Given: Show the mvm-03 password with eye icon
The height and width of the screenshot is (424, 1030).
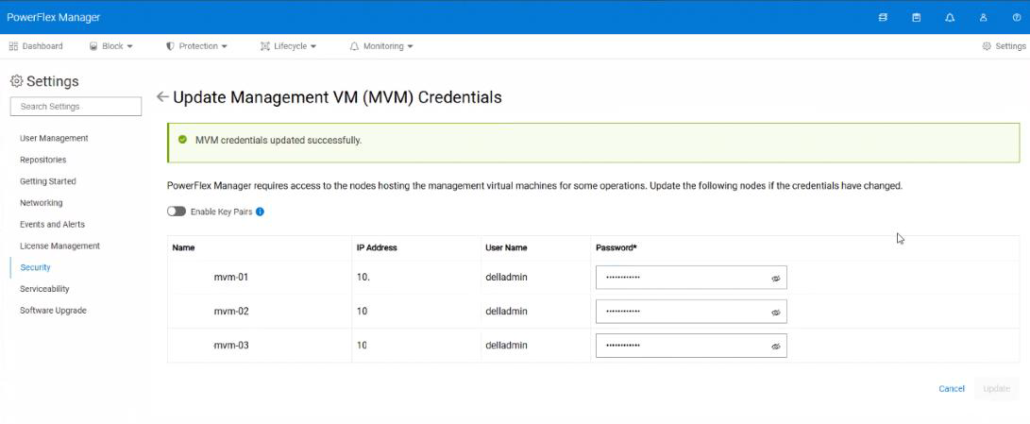Looking at the screenshot, I should coord(776,346).
